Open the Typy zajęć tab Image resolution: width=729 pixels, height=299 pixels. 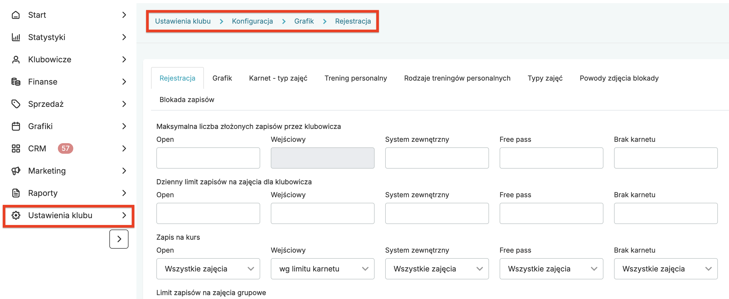(545, 78)
